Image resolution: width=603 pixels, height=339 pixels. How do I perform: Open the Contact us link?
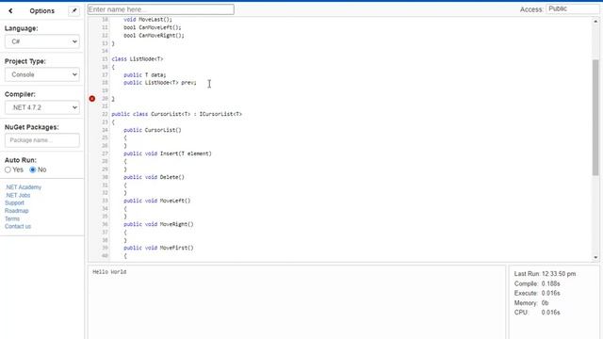[x=18, y=226]
